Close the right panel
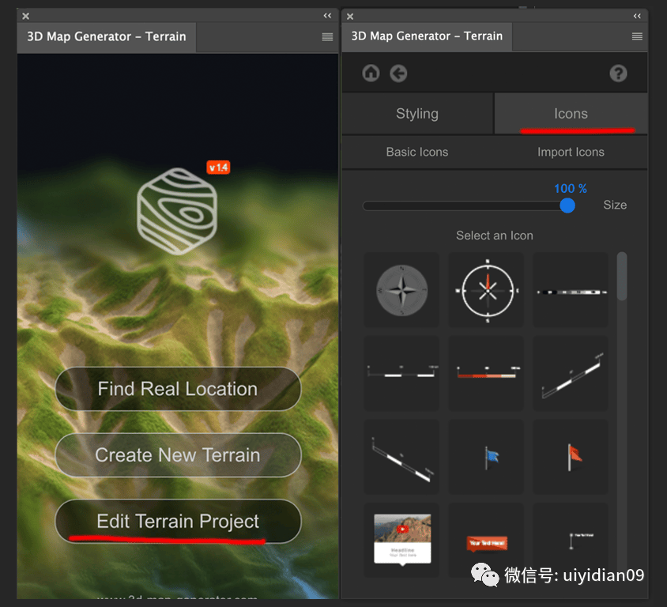 click(350, 17)
